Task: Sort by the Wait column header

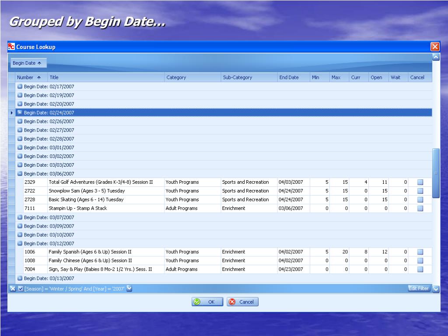Action: (398, 77)
